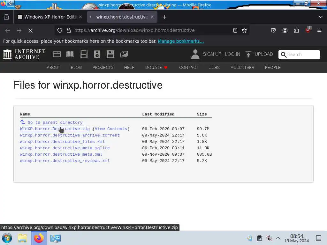Open system settings taskbar icon
This screenshot has width=327, height=245.
(56, 238)
